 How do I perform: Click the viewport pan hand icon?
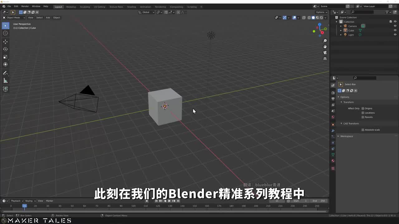pyautogui.click(x=325, y=47)
